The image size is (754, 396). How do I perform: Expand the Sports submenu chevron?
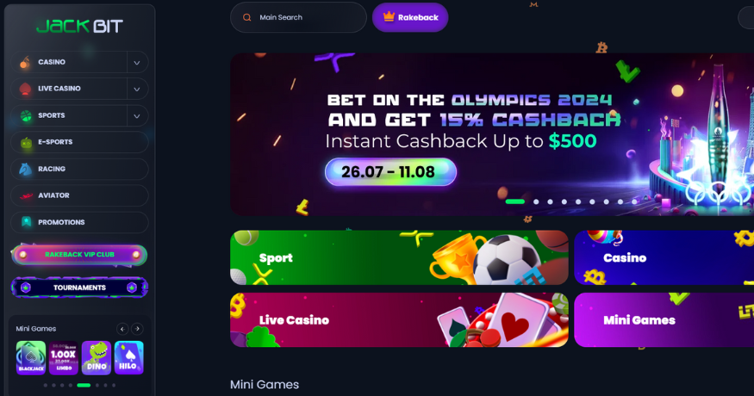(x=137, y=116)
